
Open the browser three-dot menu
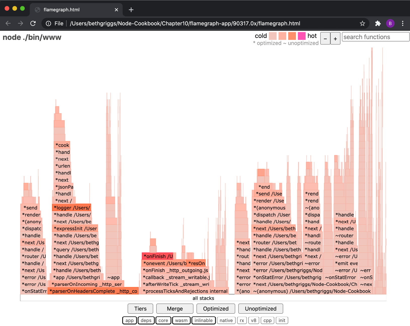point(402,23)
